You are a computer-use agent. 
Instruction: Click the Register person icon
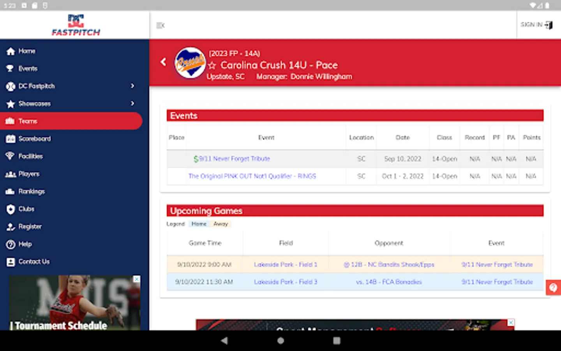pos(11,227)
